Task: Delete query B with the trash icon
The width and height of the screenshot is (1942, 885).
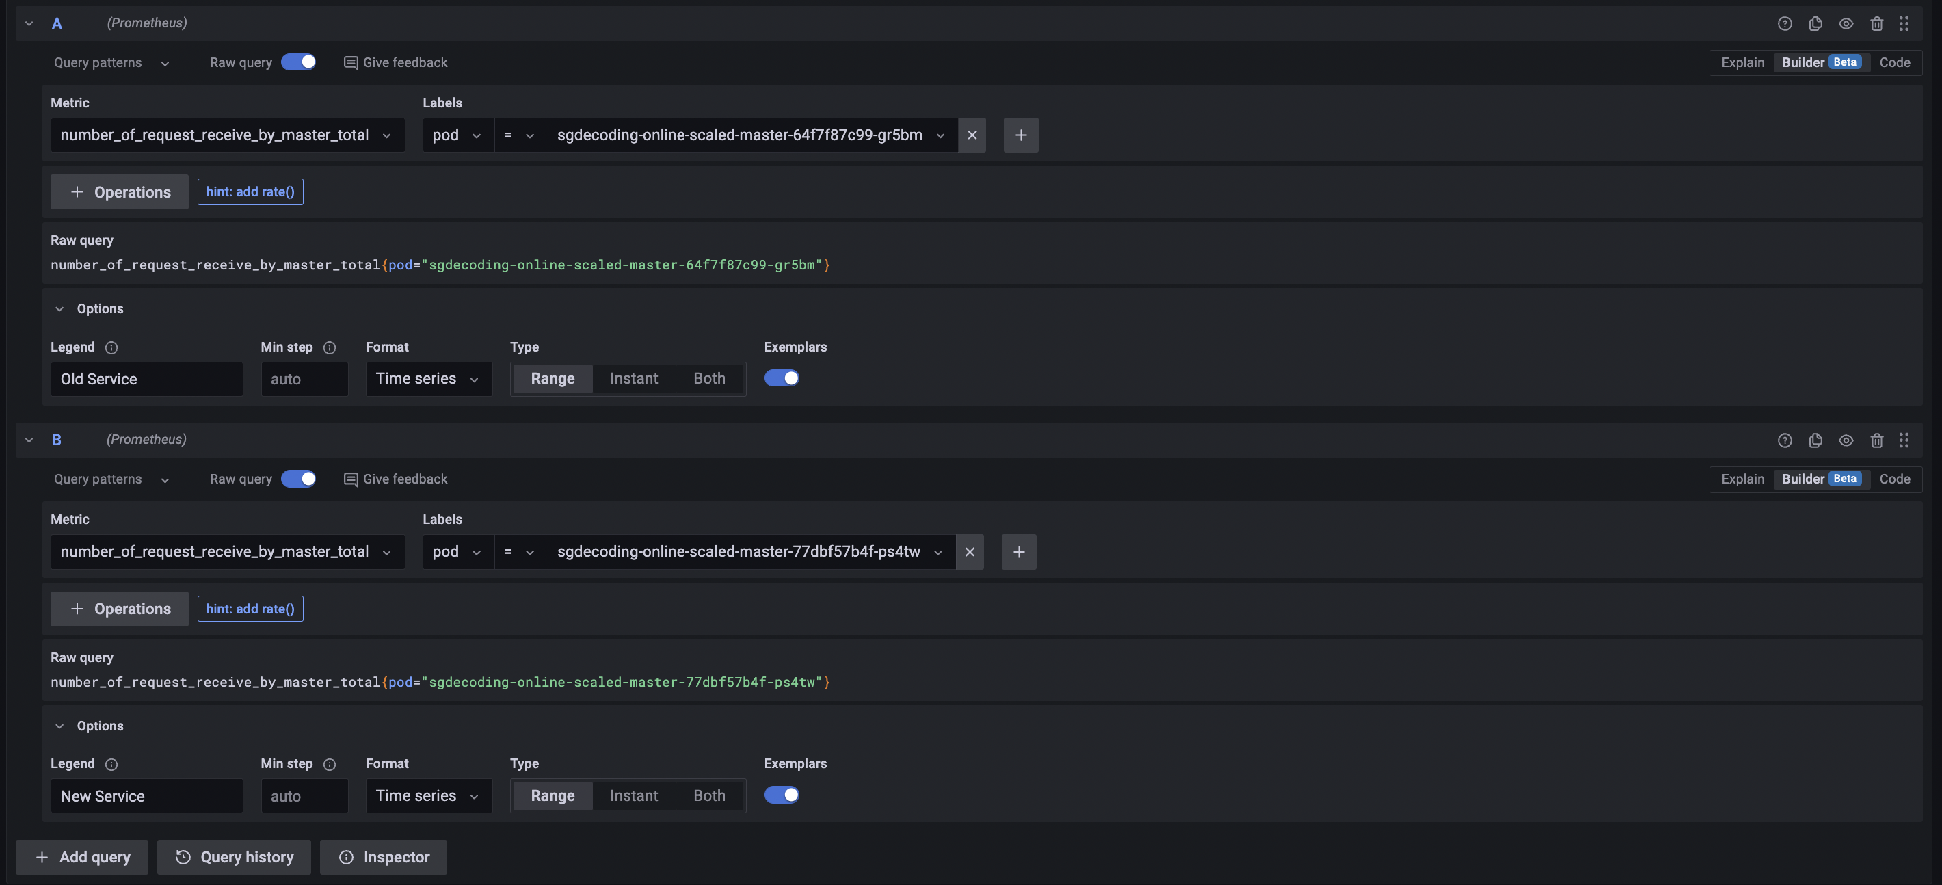Action: [1877, 440]
